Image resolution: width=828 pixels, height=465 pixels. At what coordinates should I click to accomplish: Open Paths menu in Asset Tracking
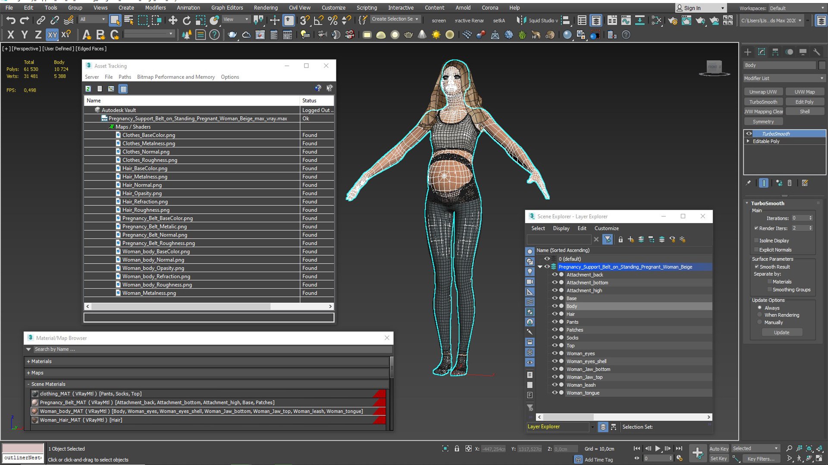tap(125, 77)
